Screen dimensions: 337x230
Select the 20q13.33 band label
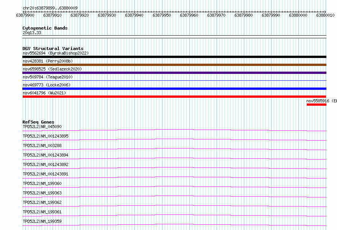point(32,33)
